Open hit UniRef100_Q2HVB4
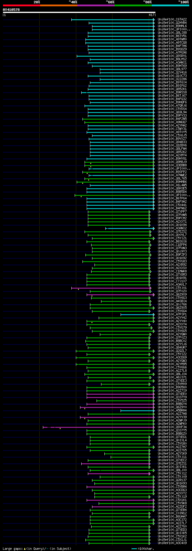This screenshot has width=192, height=551. (x=172, y=23)
